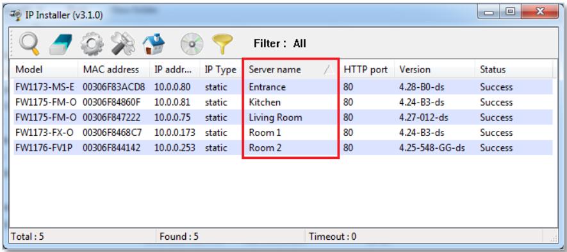The height and width of the screenshot is (252, 567).
Task: Select model FW1173-FX-O
Action: 44,133
